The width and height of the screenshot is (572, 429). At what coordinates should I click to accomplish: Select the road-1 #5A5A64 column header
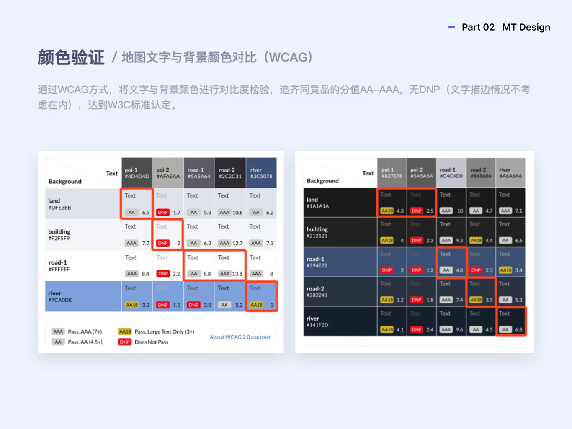tap(199, 173)
